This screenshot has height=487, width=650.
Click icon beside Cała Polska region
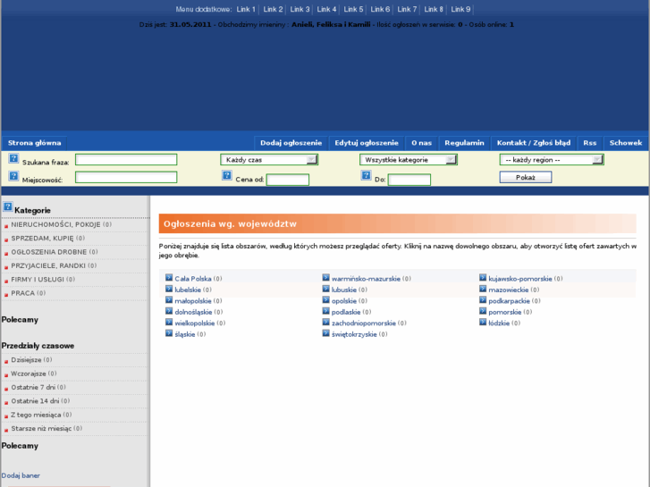tap(169, 278)
